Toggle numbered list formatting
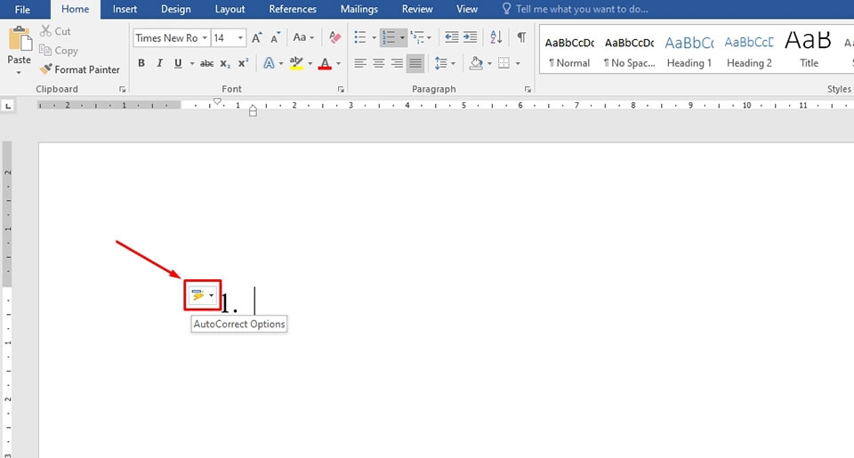Image resolution: width=854 pixels, height=458 pixels. [x=389, y=37]
